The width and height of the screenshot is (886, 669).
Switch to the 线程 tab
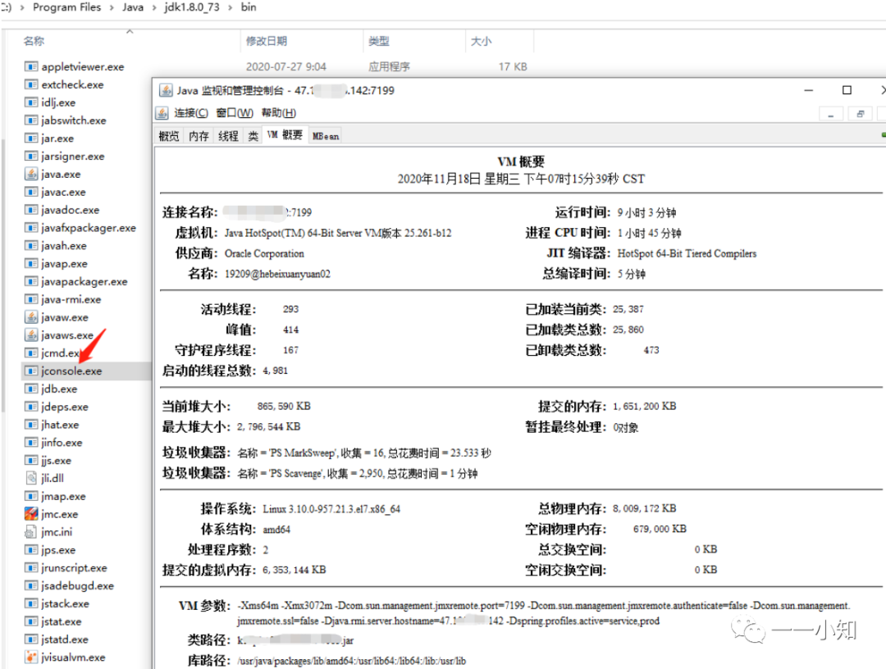pos(228,136)
